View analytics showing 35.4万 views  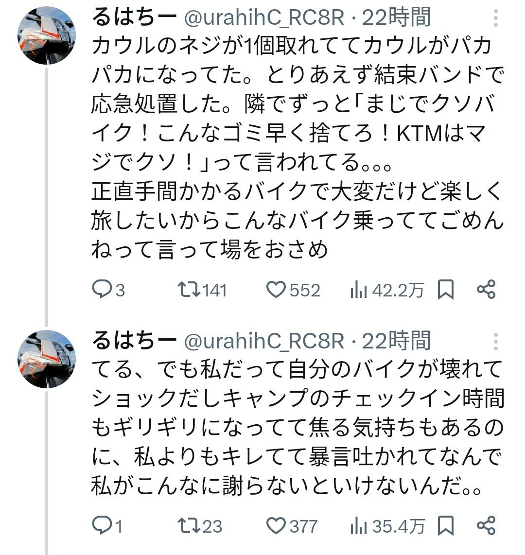(x=387, y=526)
